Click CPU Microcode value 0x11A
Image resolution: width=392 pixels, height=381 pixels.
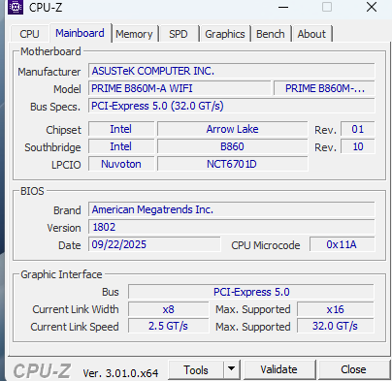point(343,244)
